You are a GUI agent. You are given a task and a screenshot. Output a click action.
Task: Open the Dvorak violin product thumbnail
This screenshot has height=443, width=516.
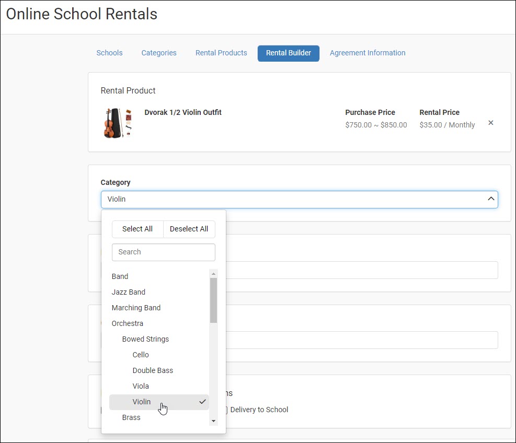click(118, 123)
